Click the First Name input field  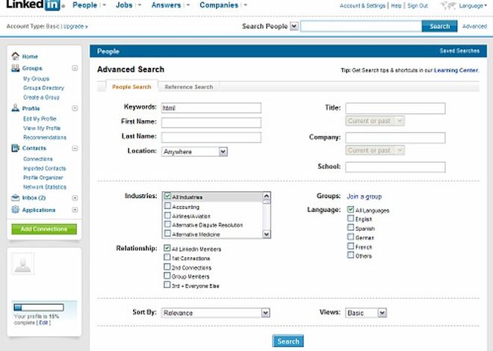pos(211,122)
